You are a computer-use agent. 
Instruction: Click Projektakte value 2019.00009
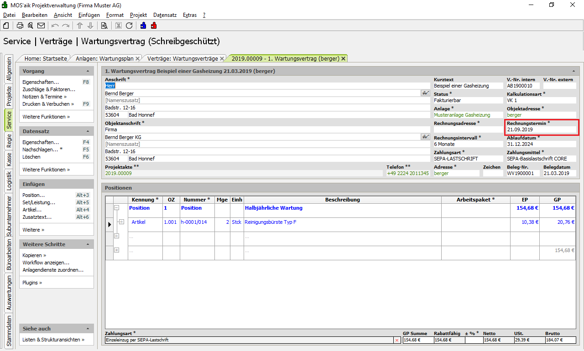click(x=119, y=173)
